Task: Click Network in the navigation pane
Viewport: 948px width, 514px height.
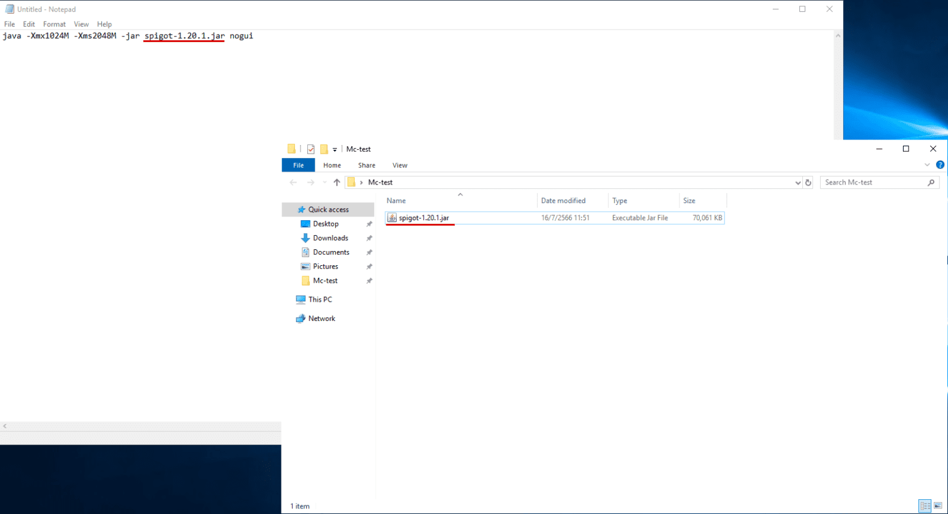Action: tap(321, 318)
